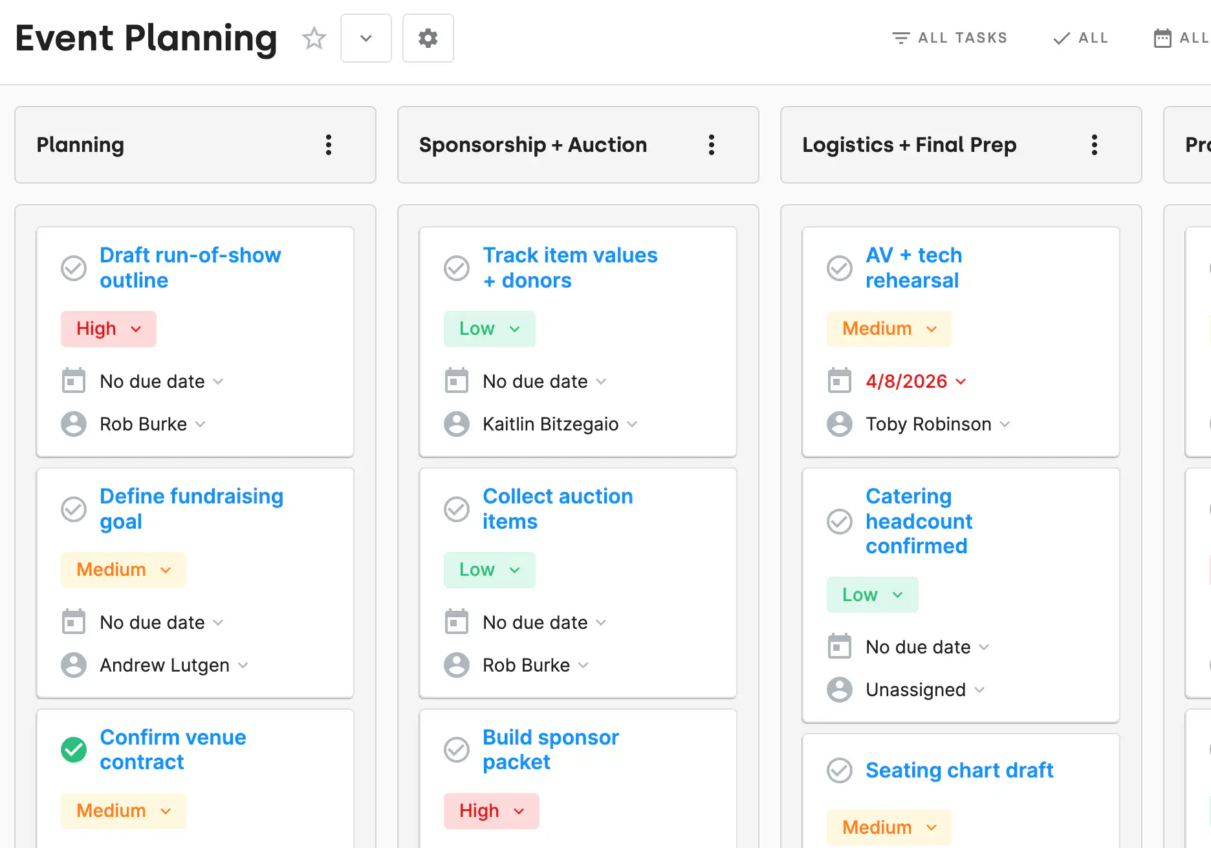Click calendar icon on Track item values card
1211x848 pixels.
(x=457, y=381)
